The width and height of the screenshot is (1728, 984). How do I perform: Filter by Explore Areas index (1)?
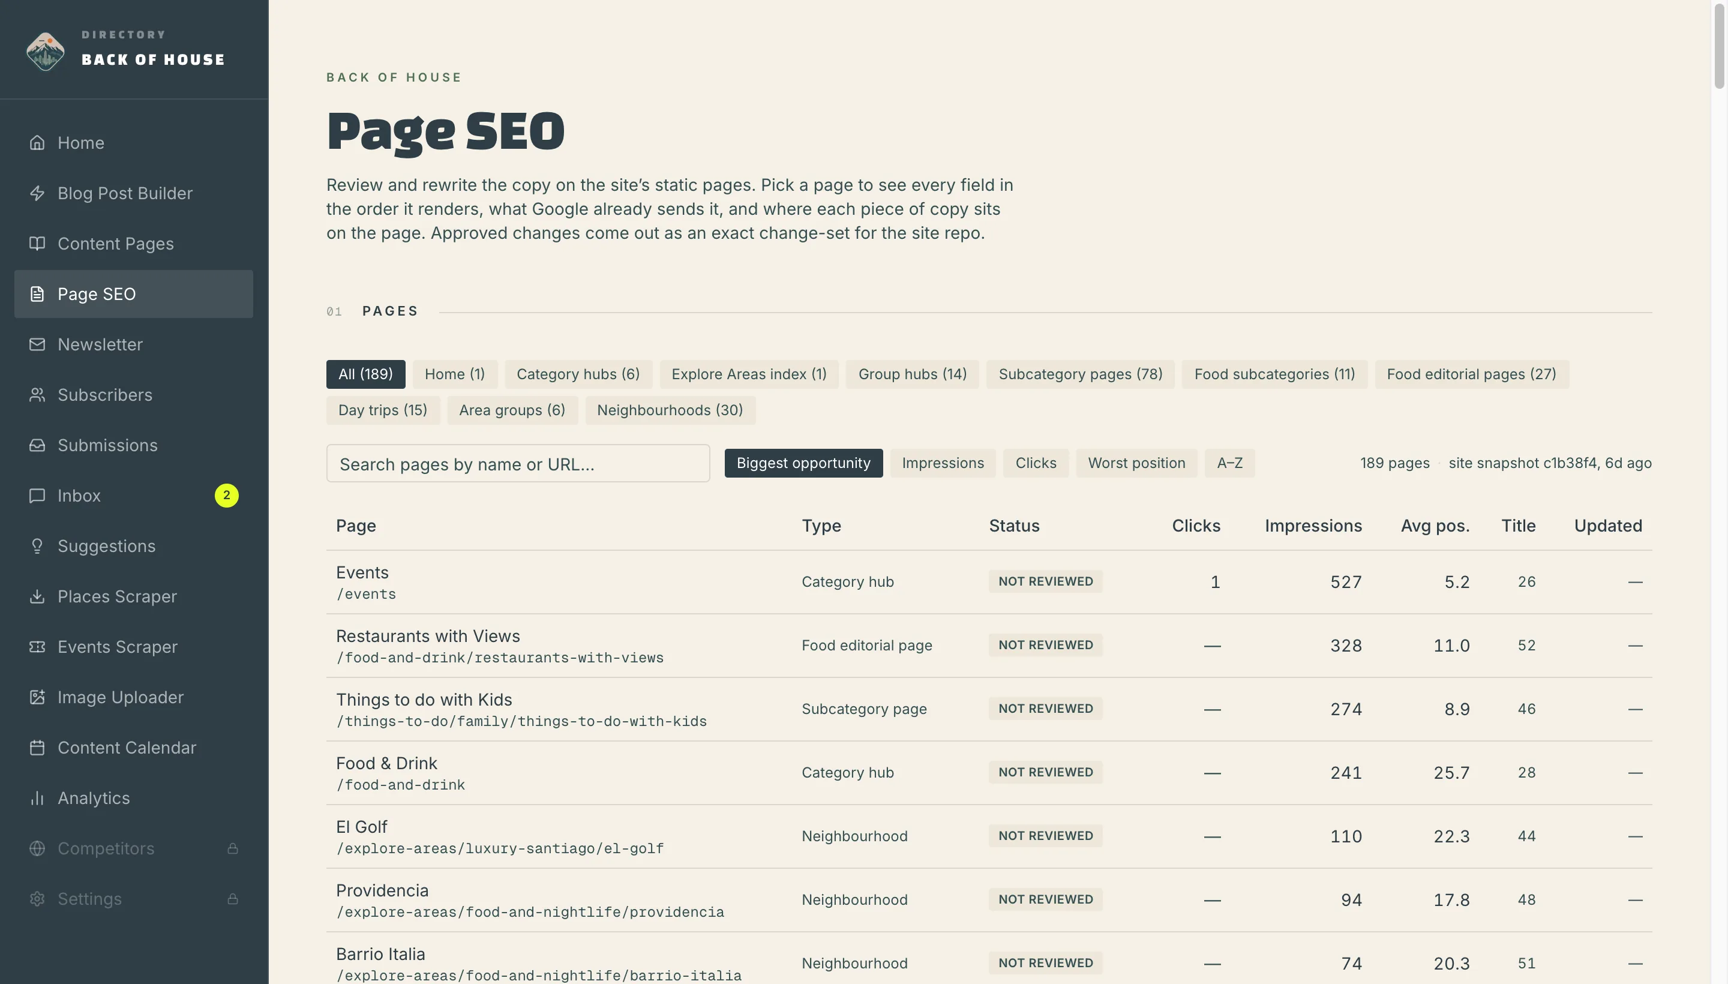[749, 374]
